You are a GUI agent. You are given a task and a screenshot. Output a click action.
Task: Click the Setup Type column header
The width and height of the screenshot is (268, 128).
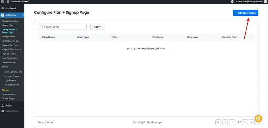pyautogui.click(x=83, y=37)
